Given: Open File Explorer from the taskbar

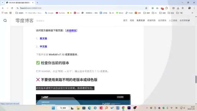Looking at the screenshot, I should tap(78, 108).
